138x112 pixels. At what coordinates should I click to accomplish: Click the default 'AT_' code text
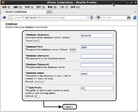click(x=37, y=96)
